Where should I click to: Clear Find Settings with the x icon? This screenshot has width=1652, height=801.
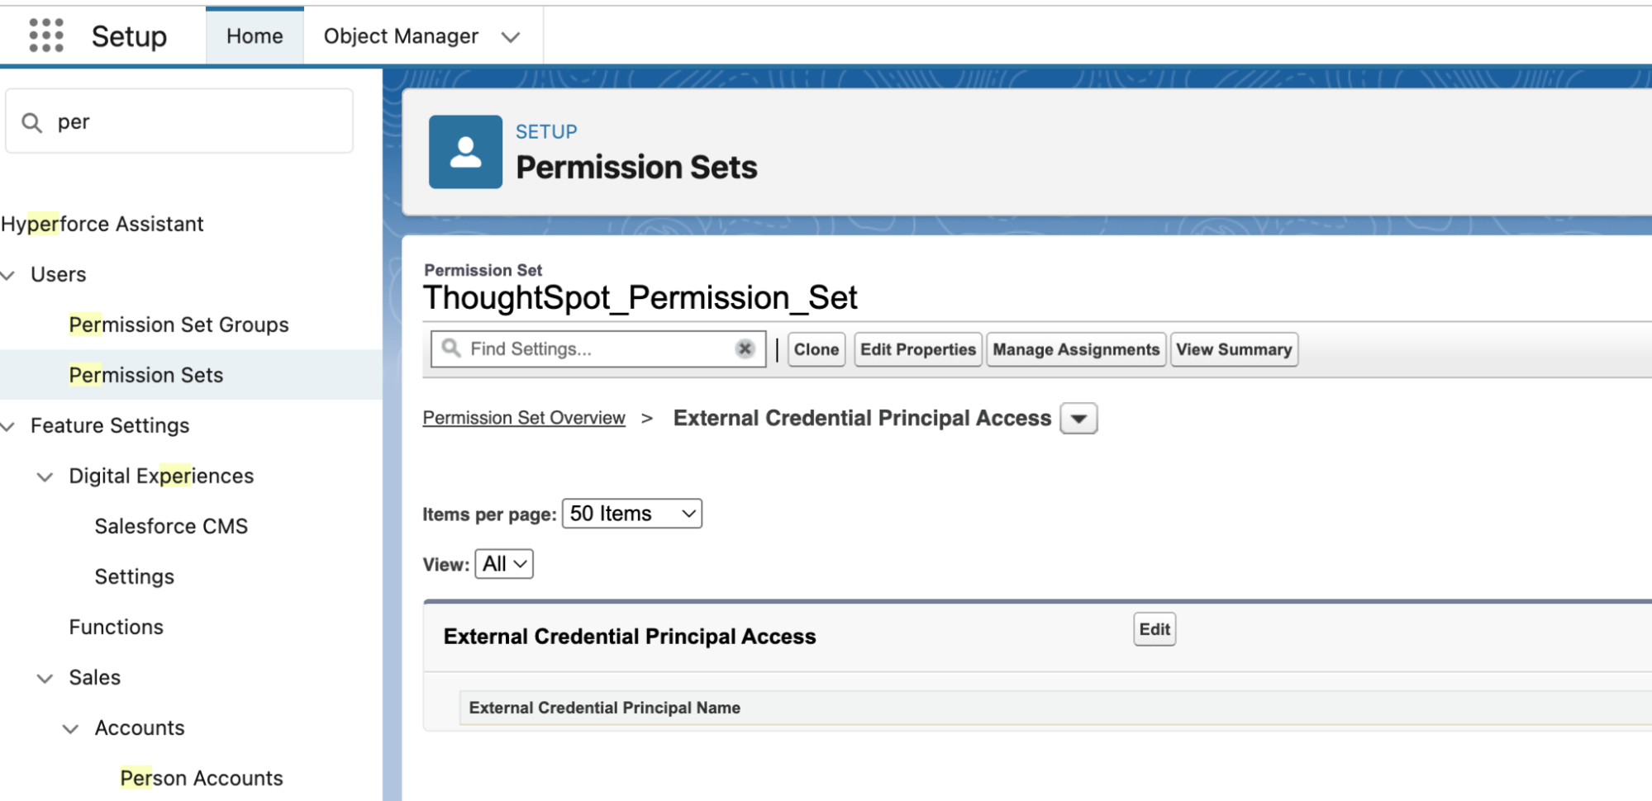point(745,348)
